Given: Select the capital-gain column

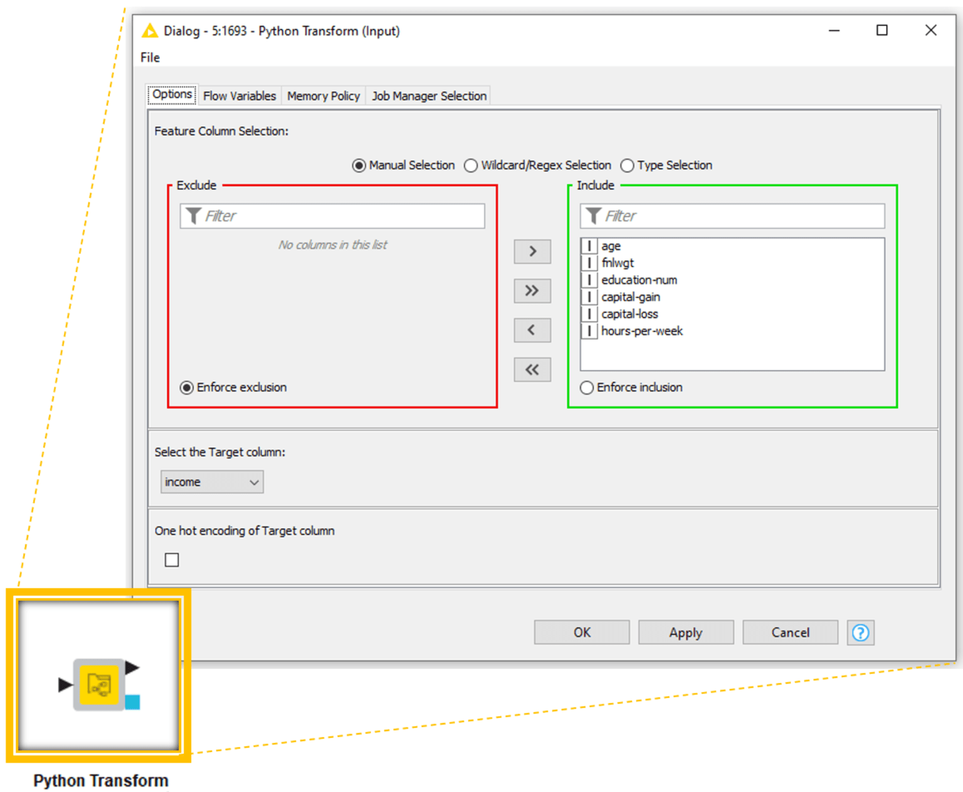Looking at the screenshot, I should 732,297.
